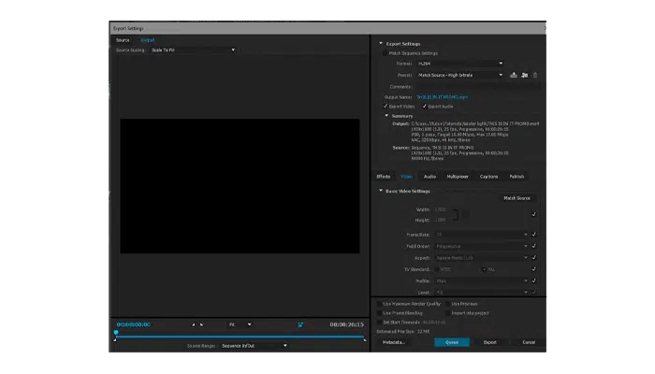The height and width of the screenshot is (374, 655).
Task: Click the out-point triangle at timeline end
Action: tap(364, 339)
